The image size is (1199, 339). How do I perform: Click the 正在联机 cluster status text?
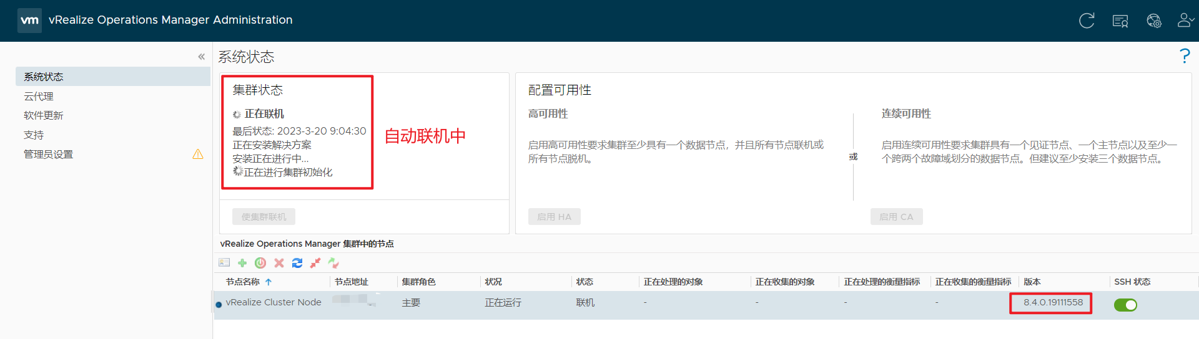click(264, 113)
